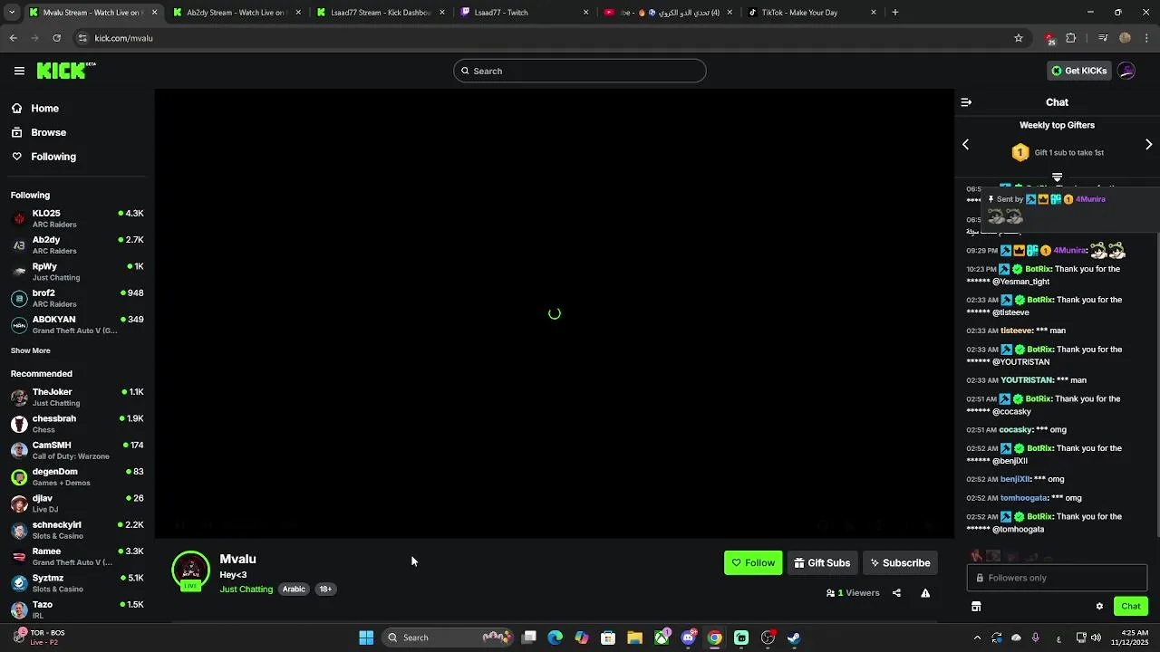Click the Get KICKs button
Screen dimensions: 1160x652
coord(1078,71)
